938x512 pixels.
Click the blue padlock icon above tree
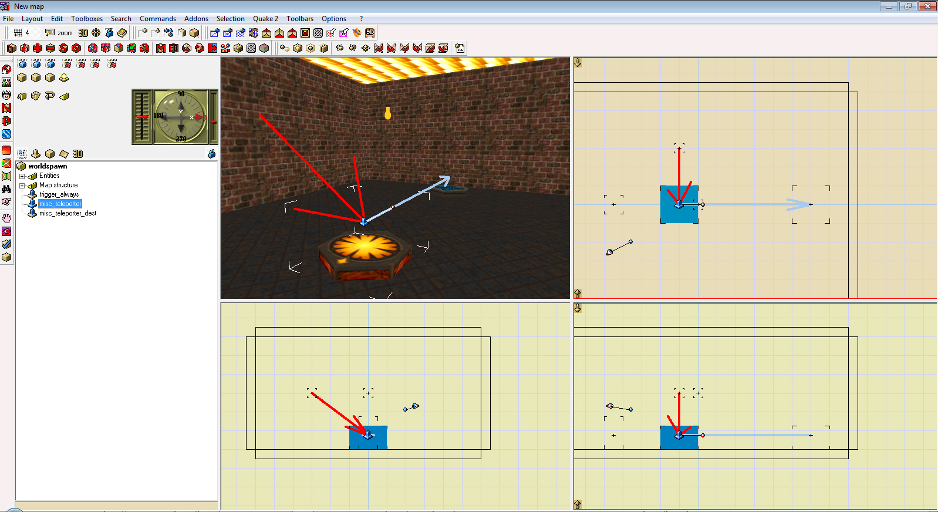tap(211, 154)
